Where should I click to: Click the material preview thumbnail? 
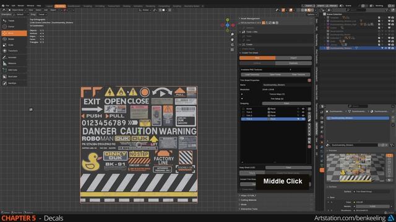[x=356, y=168]
